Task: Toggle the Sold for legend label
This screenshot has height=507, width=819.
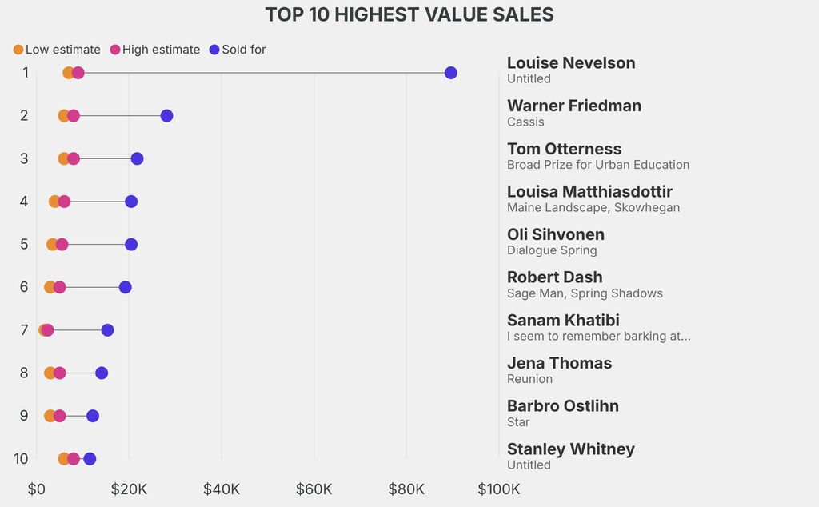Action: click(x=244, y=50)
